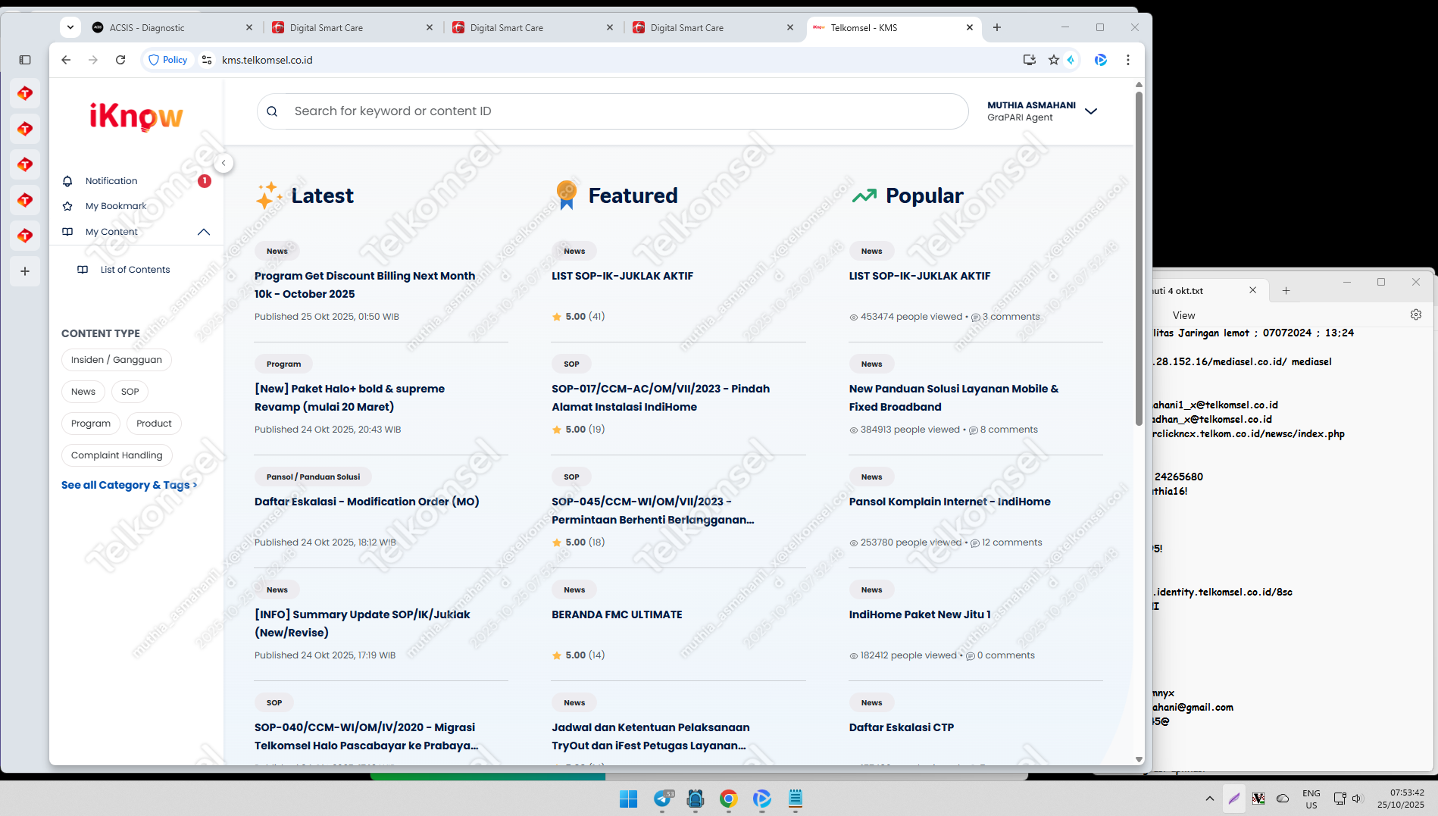This screenshot has height=816, width=1438.
Task: Close the ACSIS - Diagnostic tab
Action: click(249, 27)
